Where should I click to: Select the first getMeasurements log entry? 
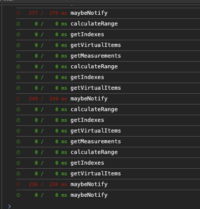[108, 56]
